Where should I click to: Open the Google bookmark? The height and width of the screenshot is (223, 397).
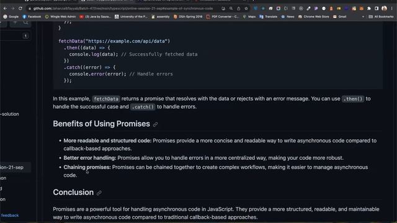point(11,17)
